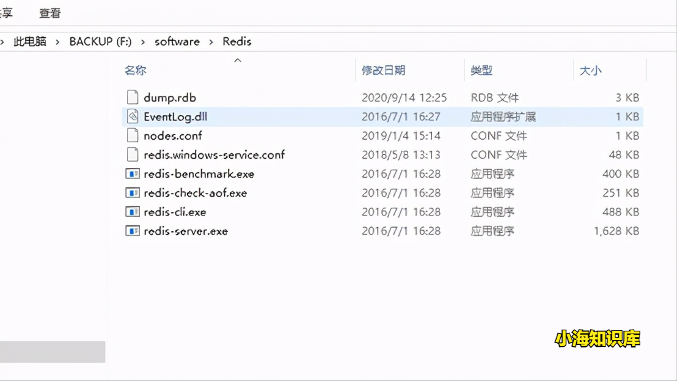The height and width of the screenshot is (381, 677).
Task: Click the redis-benchmark.exe application icon
Action: click(133, 174)
